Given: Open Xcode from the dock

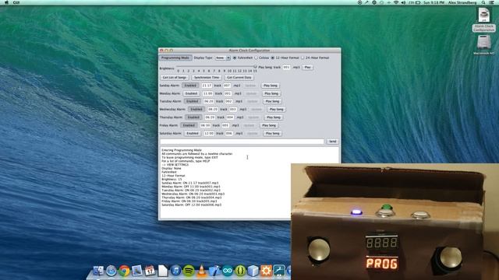Looking at the screenshot, I should 214,271.
